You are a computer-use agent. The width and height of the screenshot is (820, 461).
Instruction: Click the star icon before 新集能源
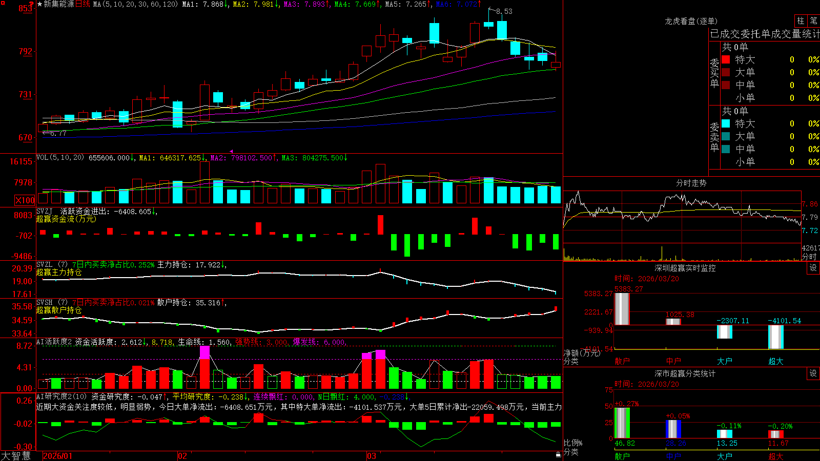pos(39,4)
